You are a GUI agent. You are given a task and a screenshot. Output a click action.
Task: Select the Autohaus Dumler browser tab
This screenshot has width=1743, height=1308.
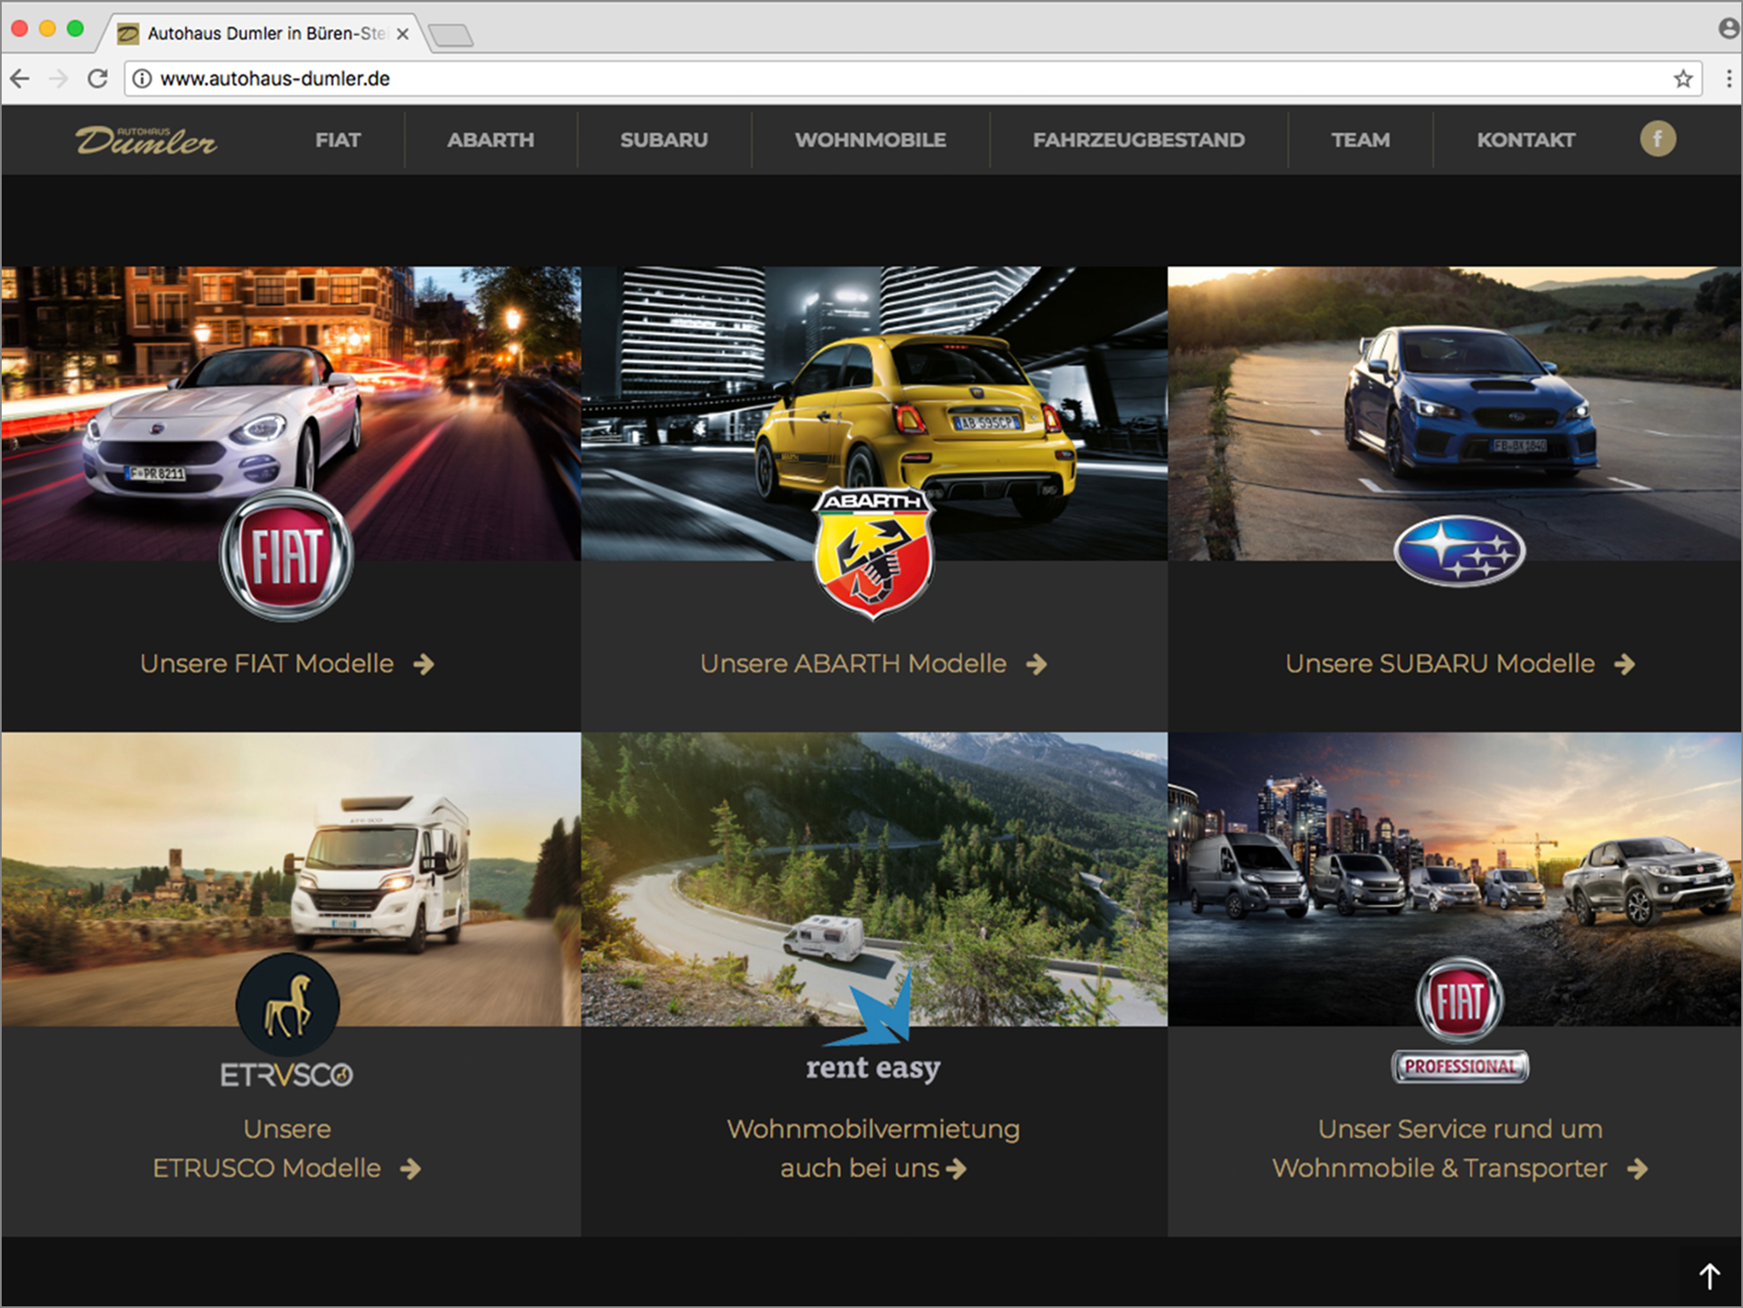click(x=264, y=33)
